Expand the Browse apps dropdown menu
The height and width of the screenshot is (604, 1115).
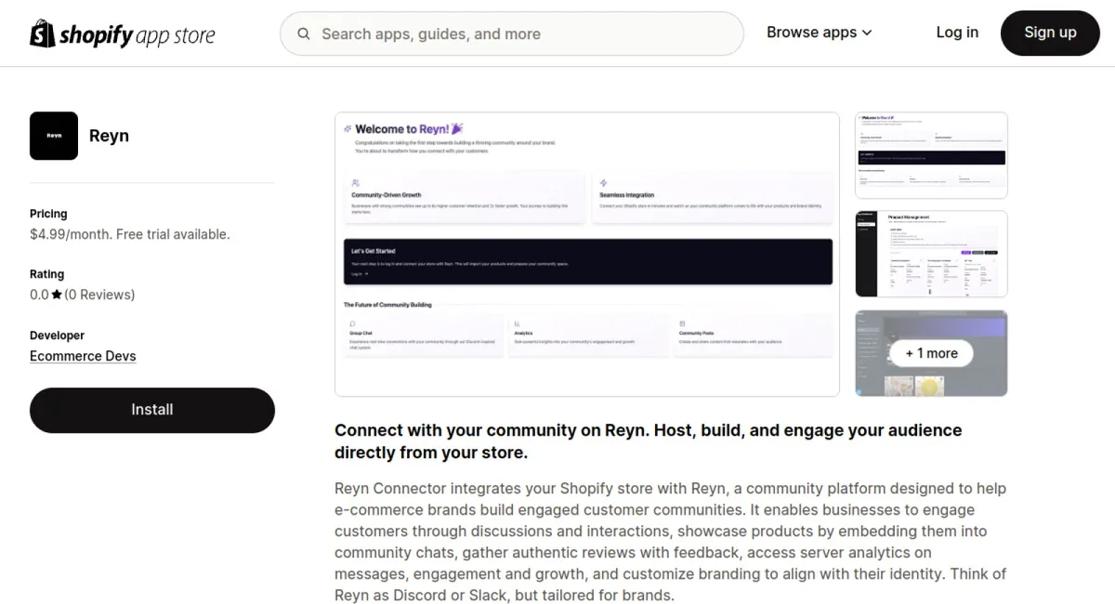click(x=819, y=33)
